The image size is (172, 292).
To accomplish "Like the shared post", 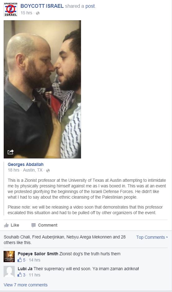I will click(11, 225).
